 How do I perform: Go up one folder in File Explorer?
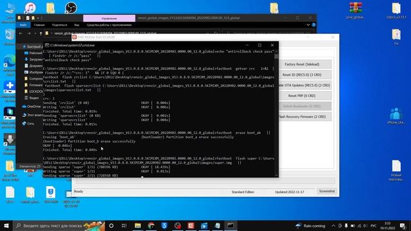click(40, 33)
